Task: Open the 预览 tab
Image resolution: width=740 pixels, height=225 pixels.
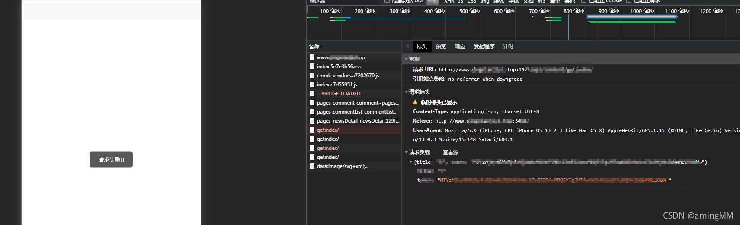Action: (441, 47)
